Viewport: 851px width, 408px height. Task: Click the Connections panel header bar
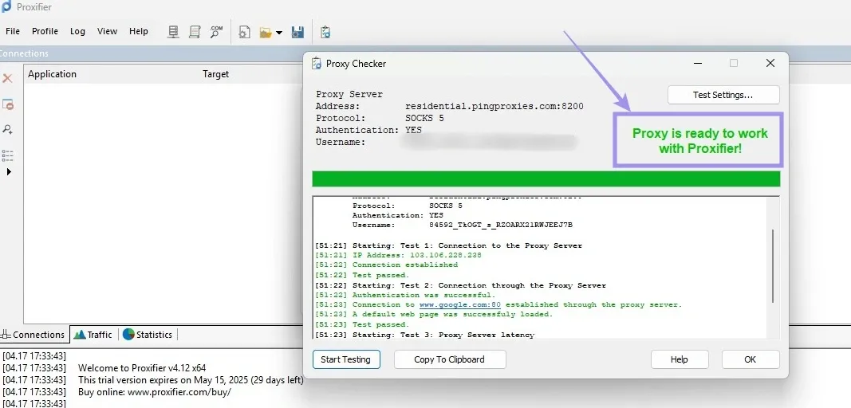click(x=152, y=53)
